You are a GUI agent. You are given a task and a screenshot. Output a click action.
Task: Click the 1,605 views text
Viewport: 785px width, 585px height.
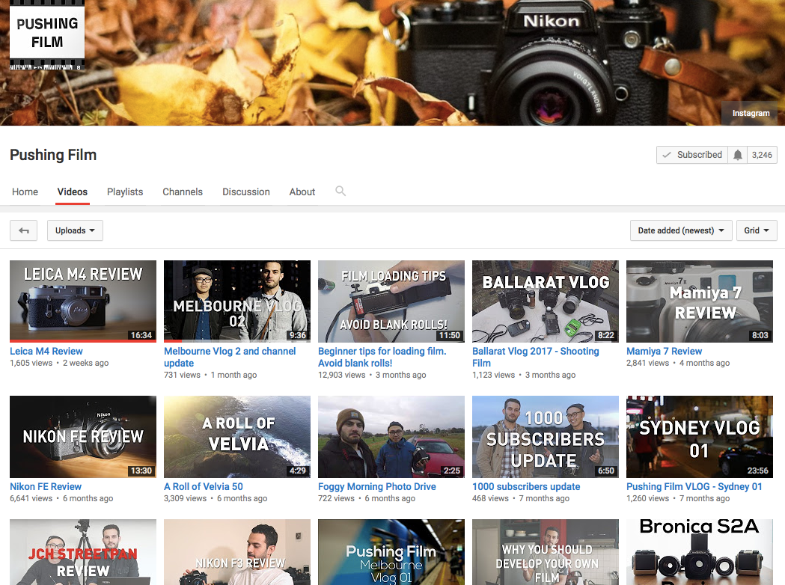[31, 363]
